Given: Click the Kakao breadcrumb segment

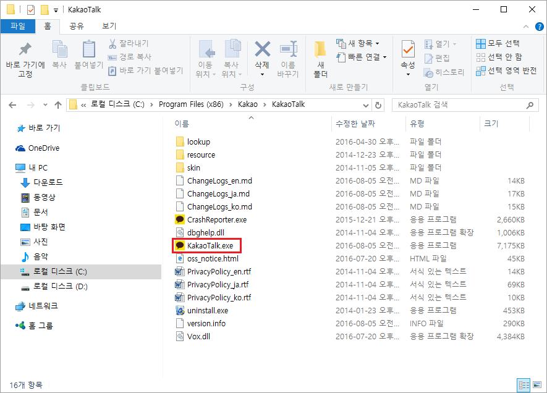Looking at the screenshot, I should [x=248, y=104].
